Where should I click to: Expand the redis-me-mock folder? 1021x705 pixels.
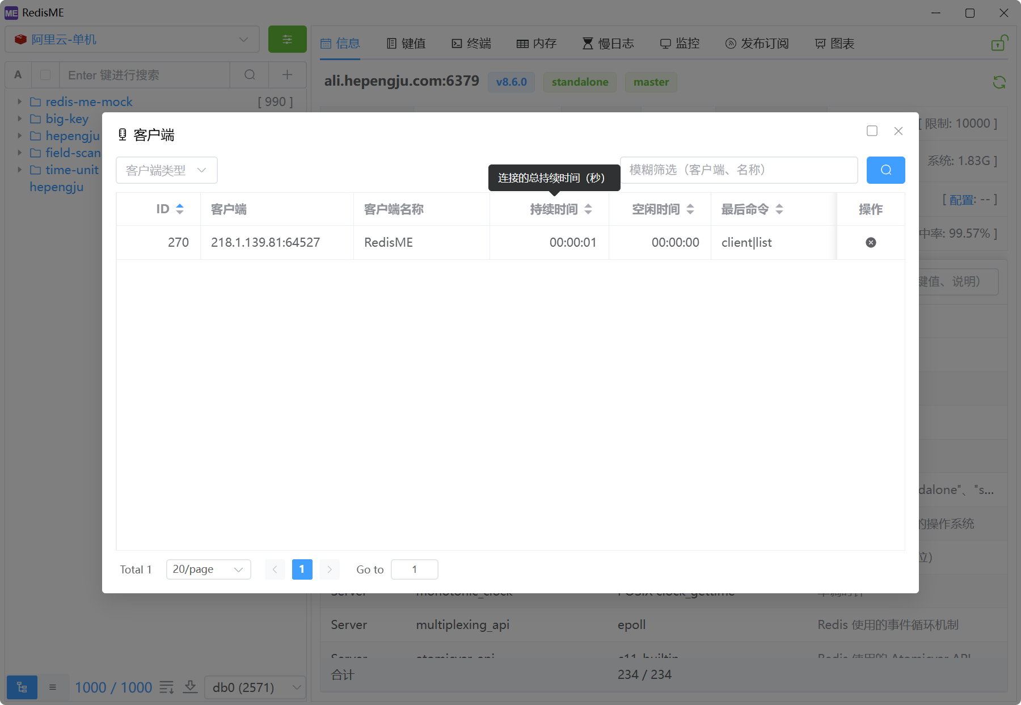pyautogui.click(x=19, y=102)
